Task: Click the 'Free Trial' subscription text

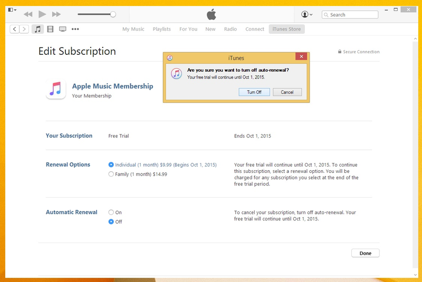Action: [118, 136]
